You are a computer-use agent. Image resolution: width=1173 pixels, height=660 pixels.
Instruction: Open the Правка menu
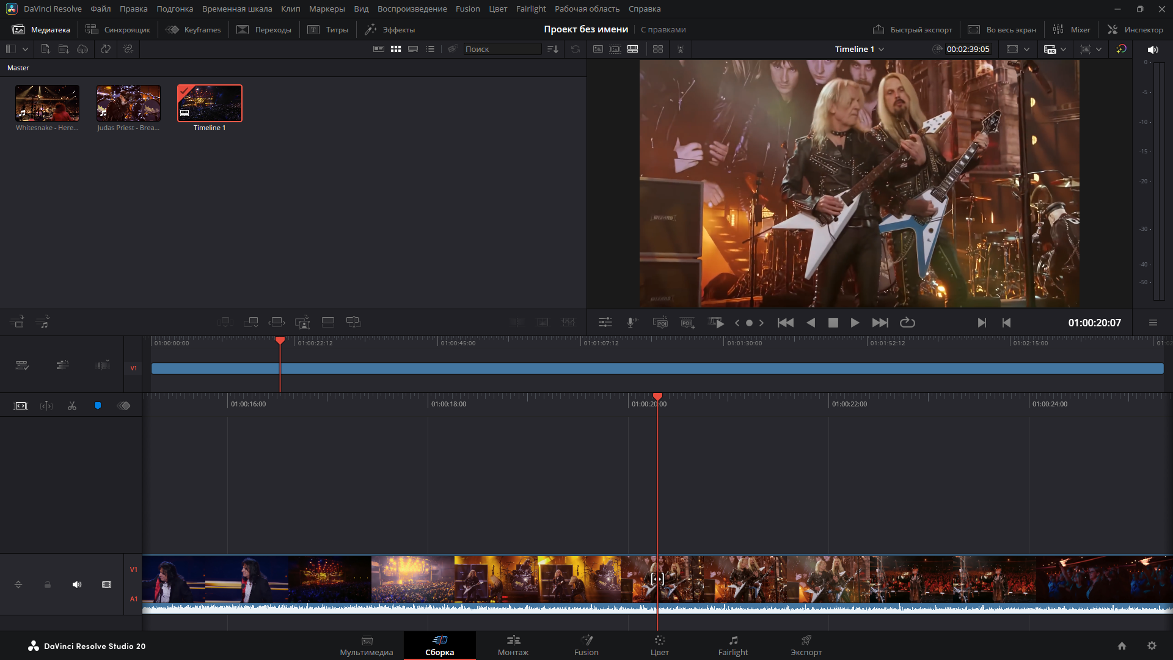click(x=133, y=9)
